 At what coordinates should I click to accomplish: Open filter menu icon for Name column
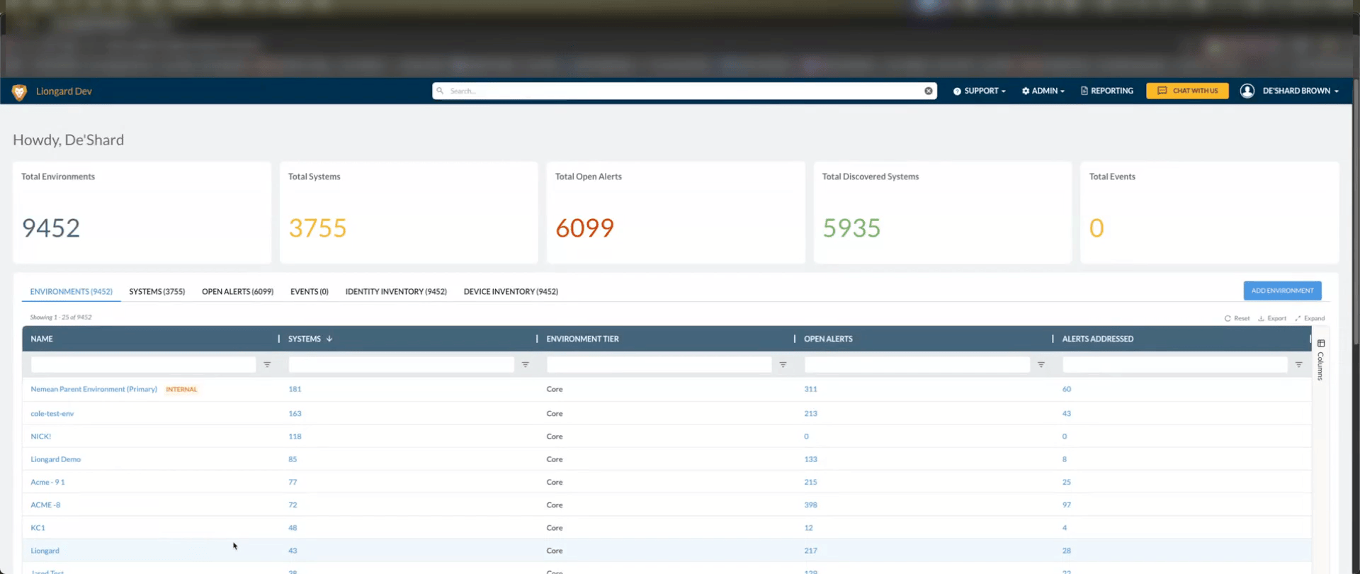[x=267, y=364]
